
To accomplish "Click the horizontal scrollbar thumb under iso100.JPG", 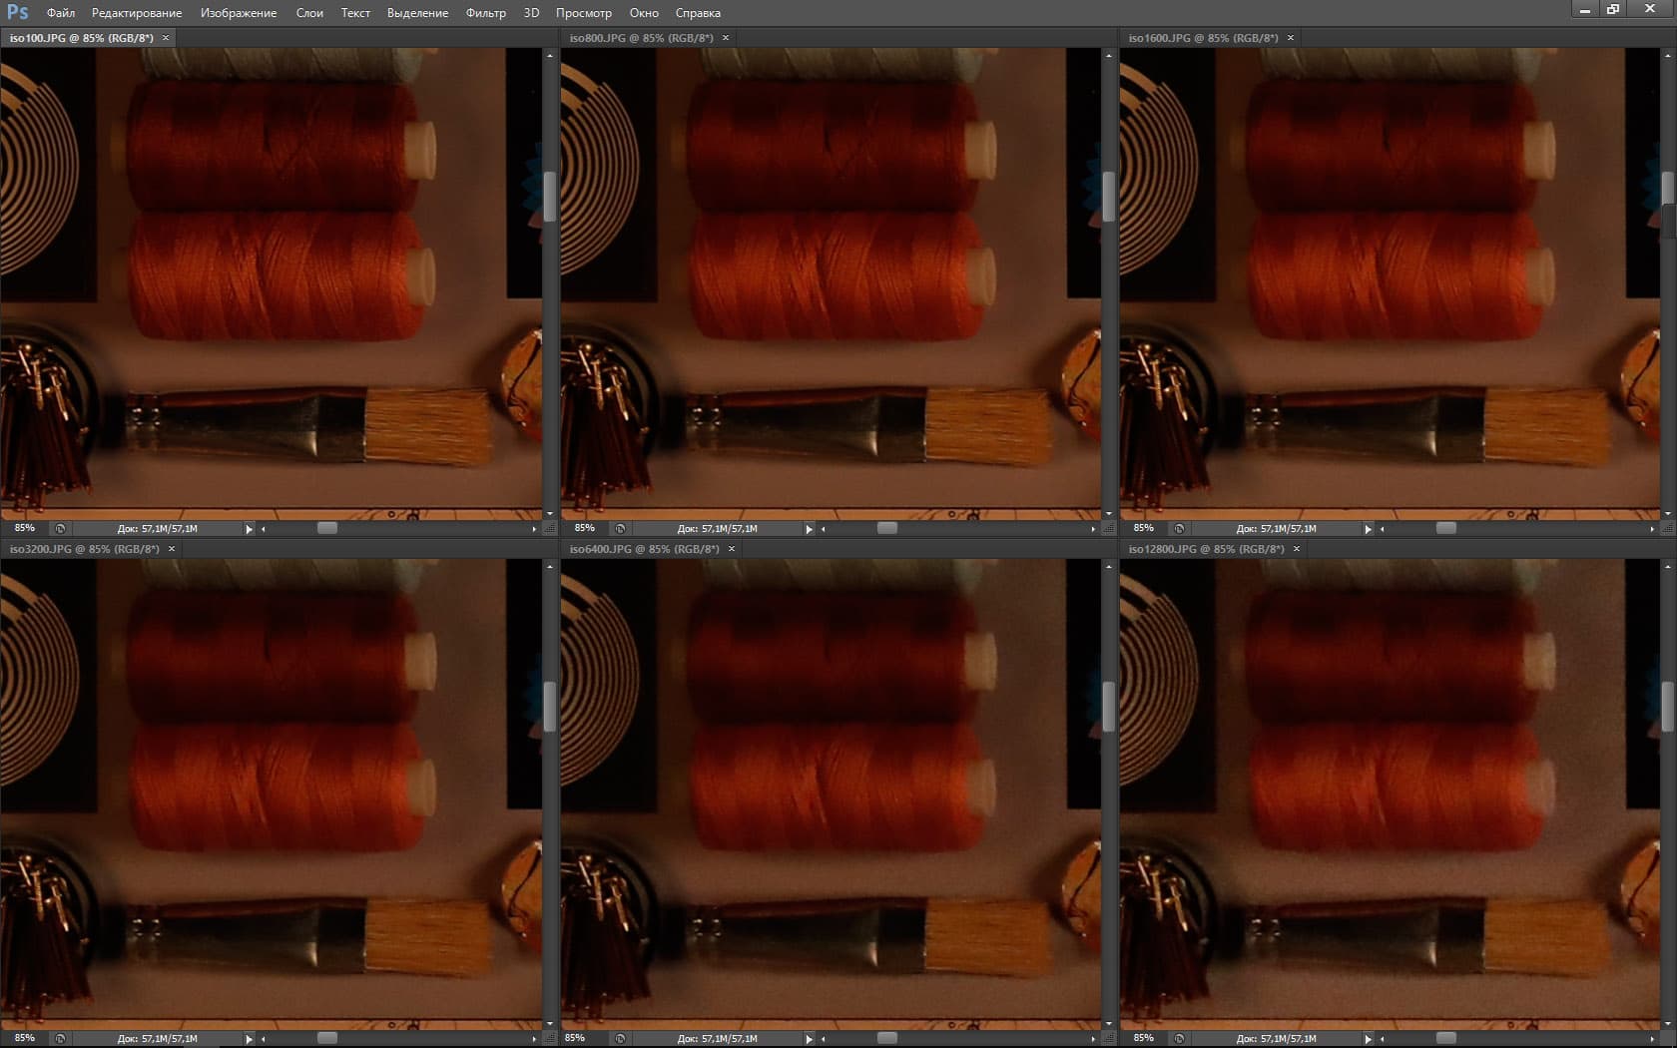I will [x=327, y=528].
